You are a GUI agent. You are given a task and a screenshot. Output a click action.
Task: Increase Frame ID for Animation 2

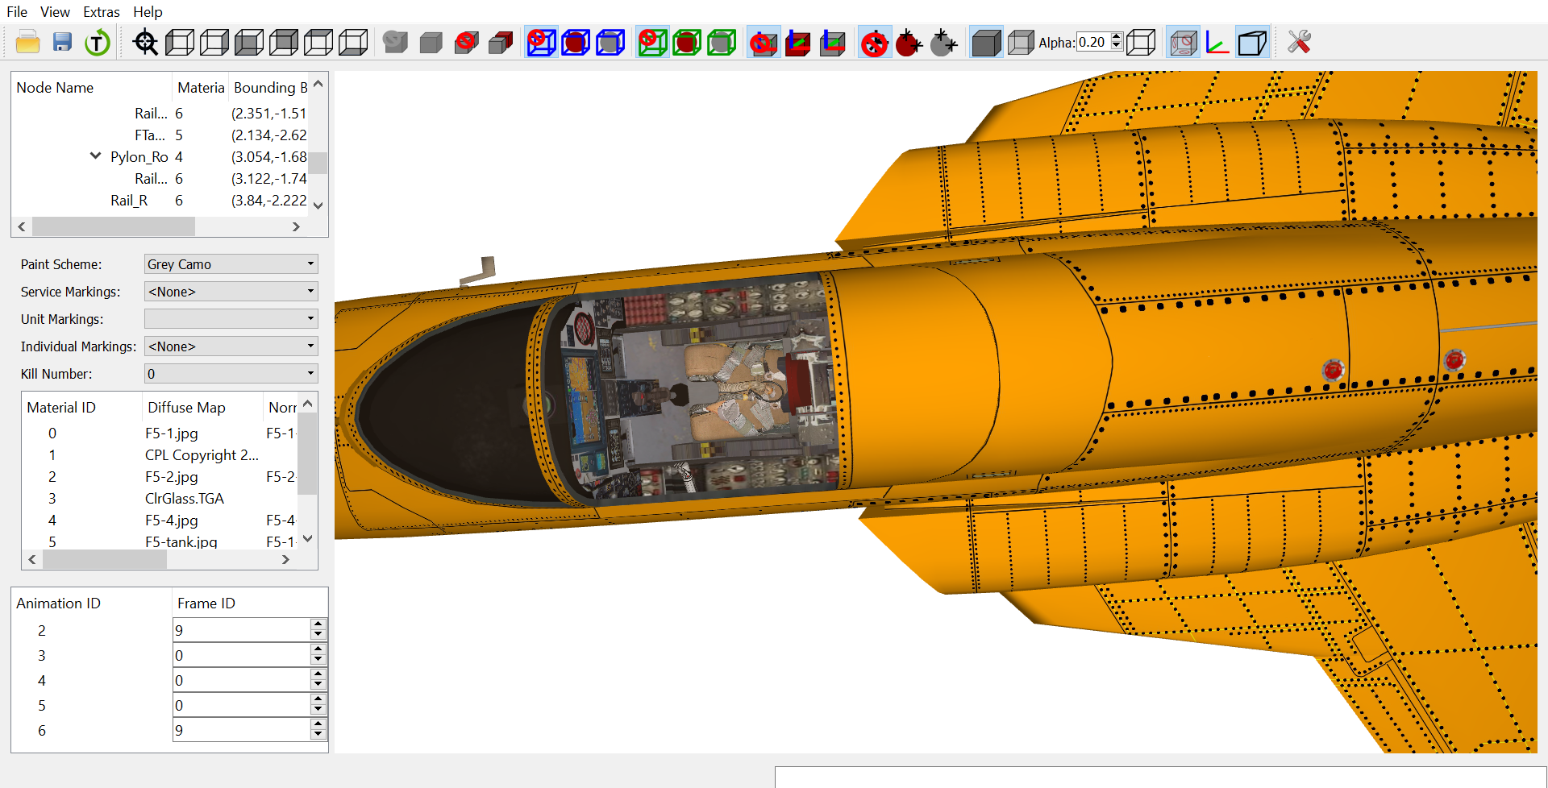coord(318,624)
